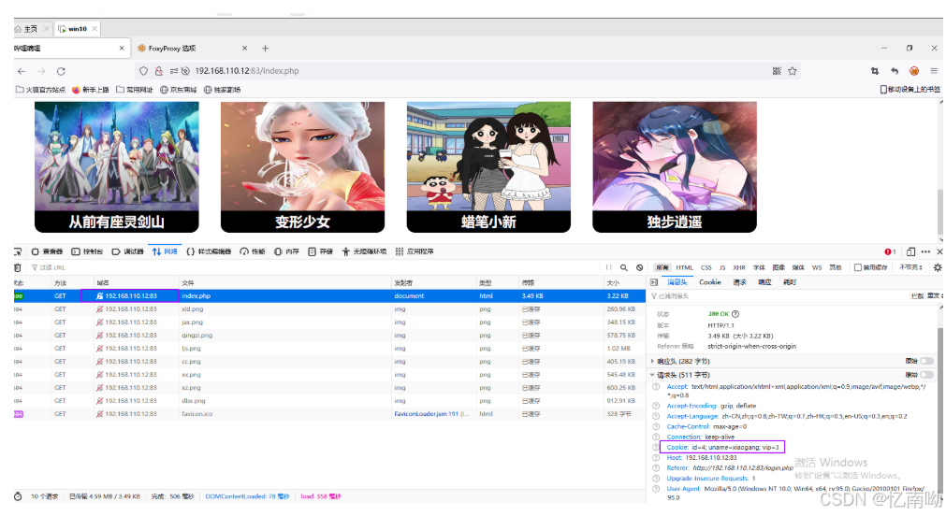Close the FoxyProxy 选项 tab
The image size is (946, 516).
[244, 49]
